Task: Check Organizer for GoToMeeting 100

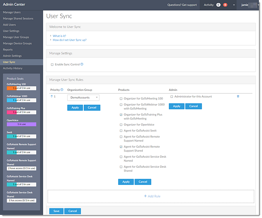Action: (x=121, y=99)
